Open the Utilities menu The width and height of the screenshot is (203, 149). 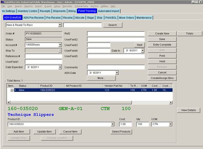click(104, 6)
